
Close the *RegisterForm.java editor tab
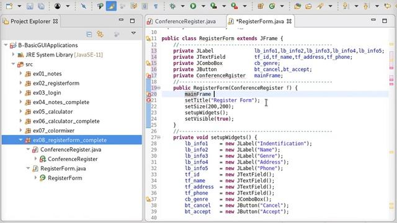point(289,22)
